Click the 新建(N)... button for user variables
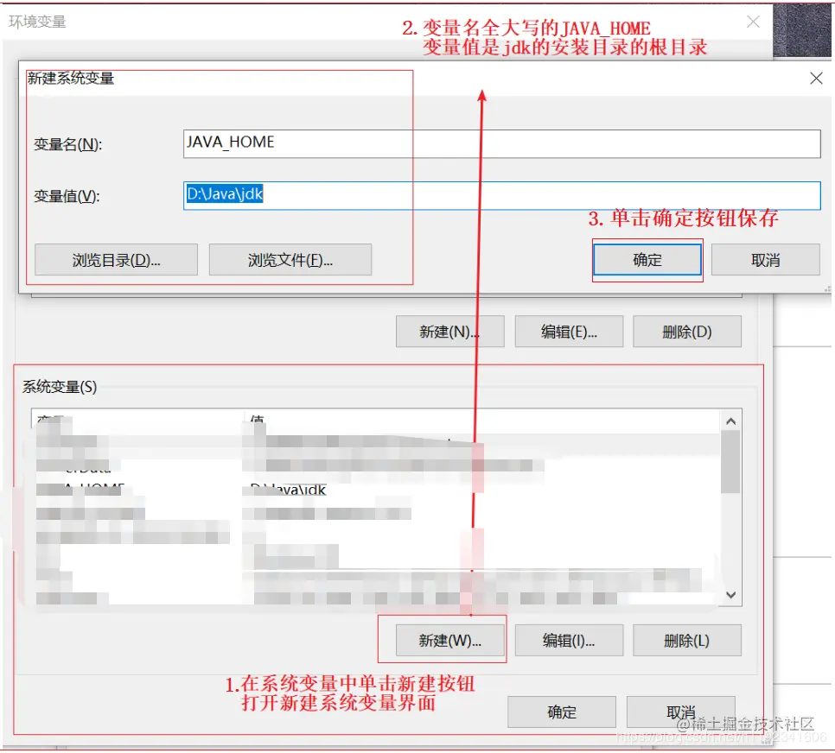Screen dimensions: 835x753 click(449, 331)
